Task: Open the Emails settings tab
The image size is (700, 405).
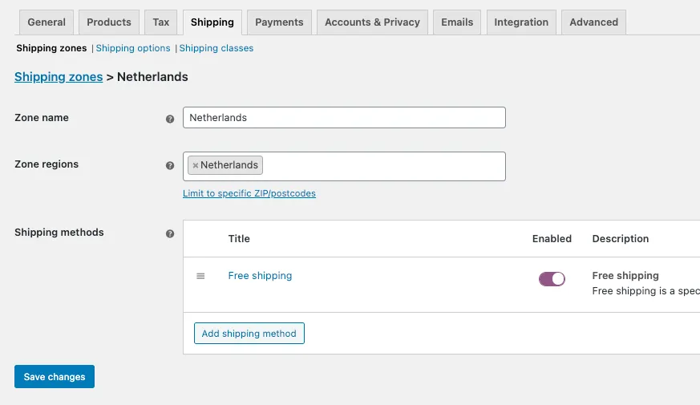Action: click(x=457, y=22)
